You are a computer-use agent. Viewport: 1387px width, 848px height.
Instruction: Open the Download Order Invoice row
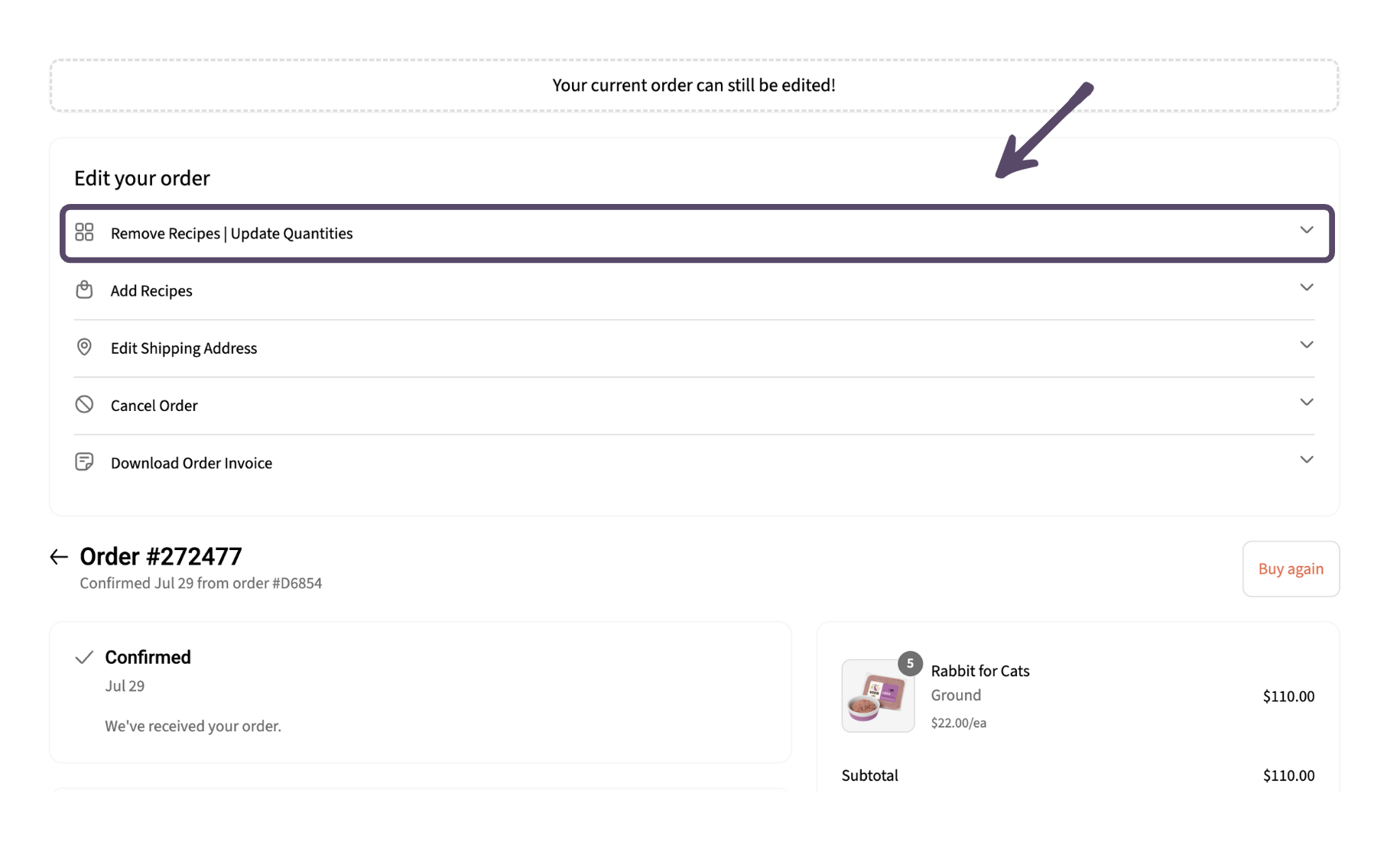click(x=694, y=462)
